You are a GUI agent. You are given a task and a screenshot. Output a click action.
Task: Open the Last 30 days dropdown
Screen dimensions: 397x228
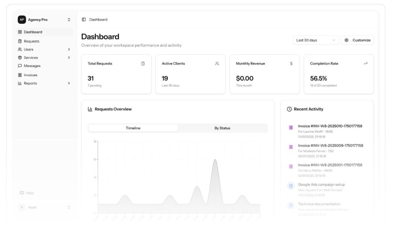pyautogui.click(x=316, y=40)
